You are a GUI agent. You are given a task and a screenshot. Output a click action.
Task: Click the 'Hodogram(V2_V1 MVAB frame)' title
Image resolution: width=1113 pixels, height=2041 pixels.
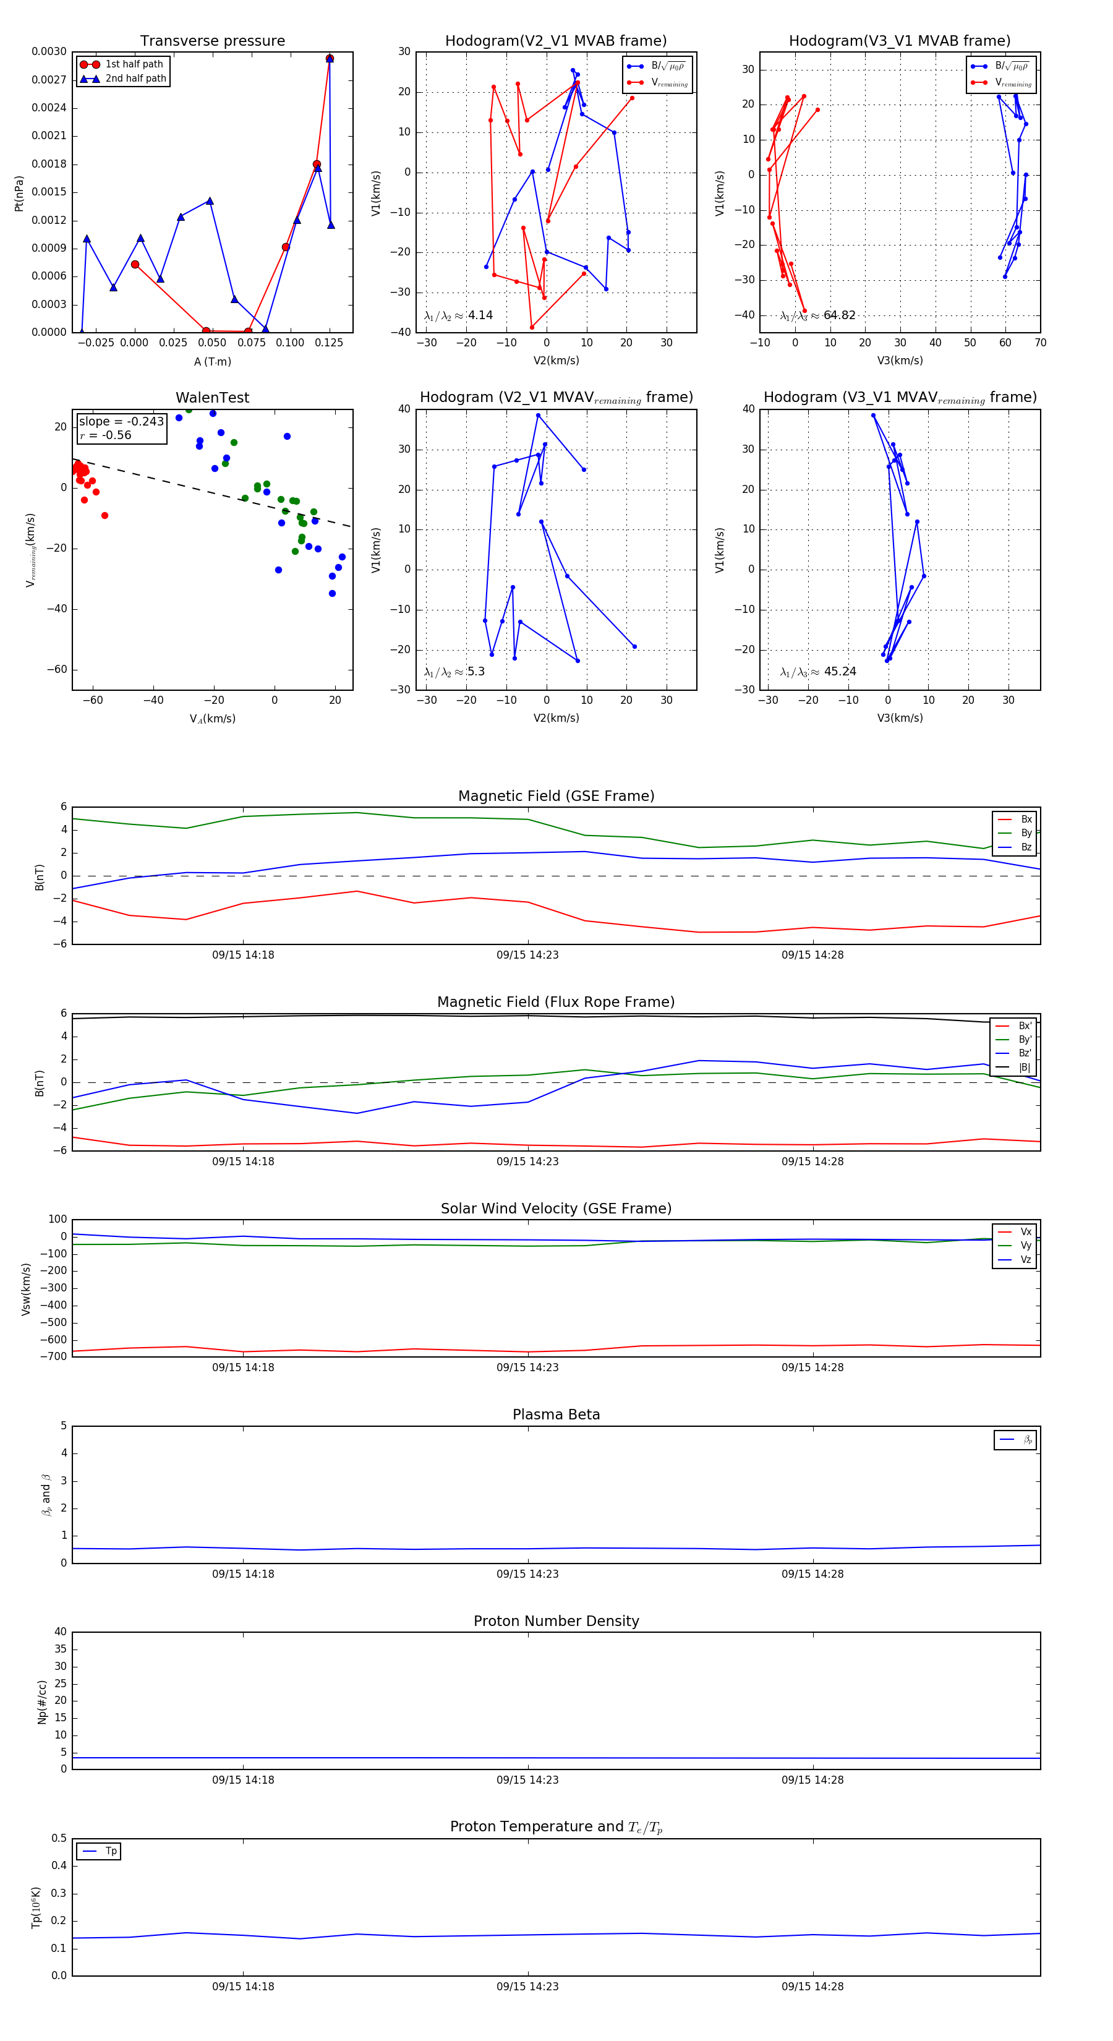pos(556,41)
